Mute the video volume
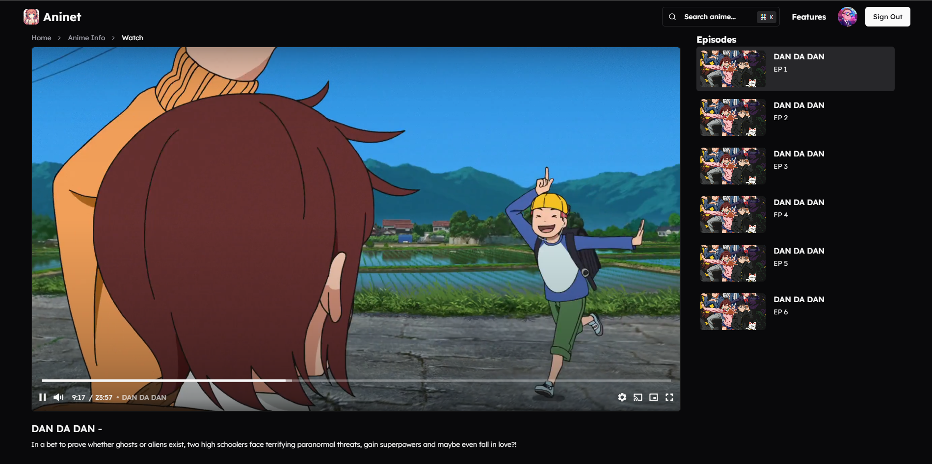Screen dimensions: 932x464 (58, 397)
